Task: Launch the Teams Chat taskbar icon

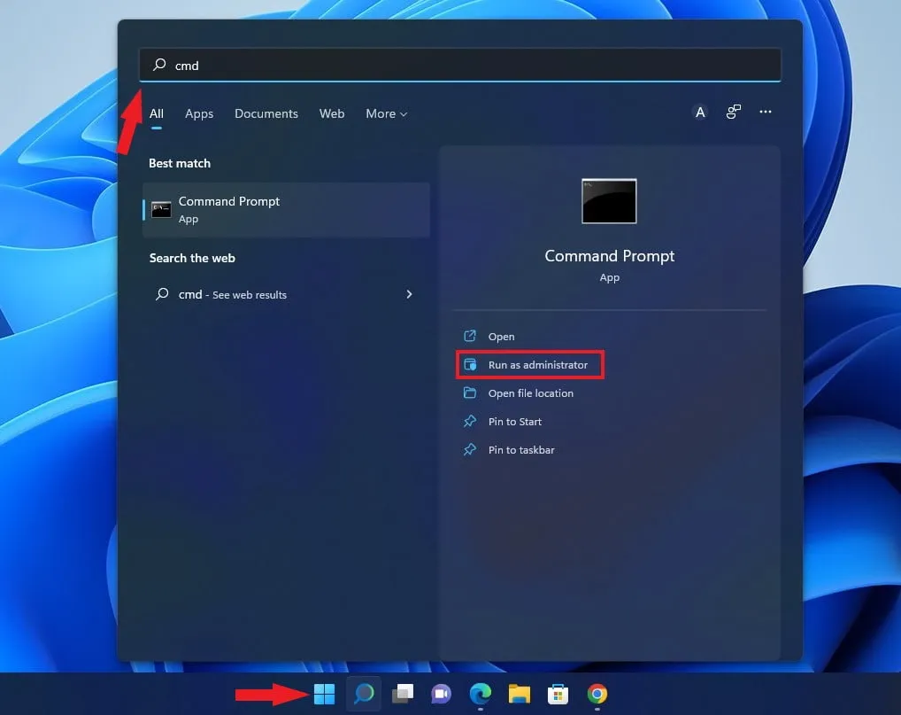Action: click(442, 694)
